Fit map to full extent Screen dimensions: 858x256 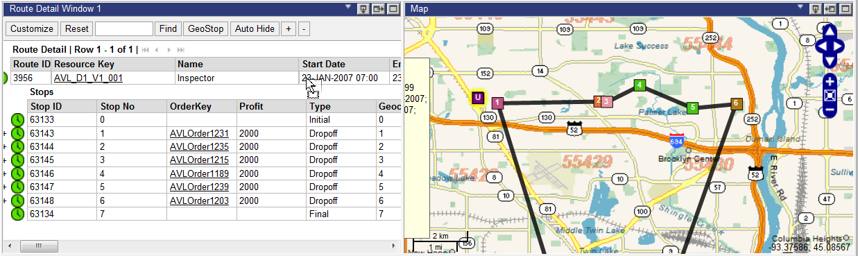[830, 96]
